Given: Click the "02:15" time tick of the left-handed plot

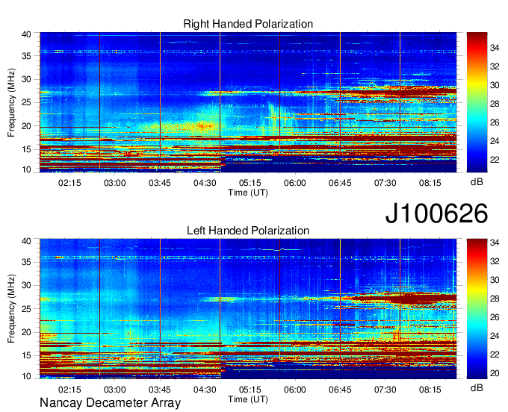Looking at the screenshot, I should pyautogui.click(x=69, y=390).
